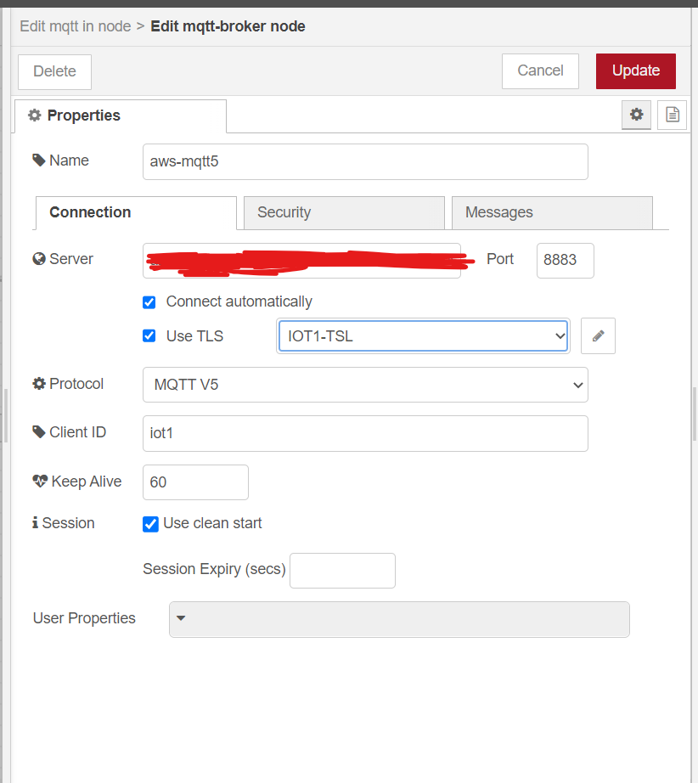Click the tag icon beside the Name field
Viewport: 698px width, 783px height.
pos(39,160)
